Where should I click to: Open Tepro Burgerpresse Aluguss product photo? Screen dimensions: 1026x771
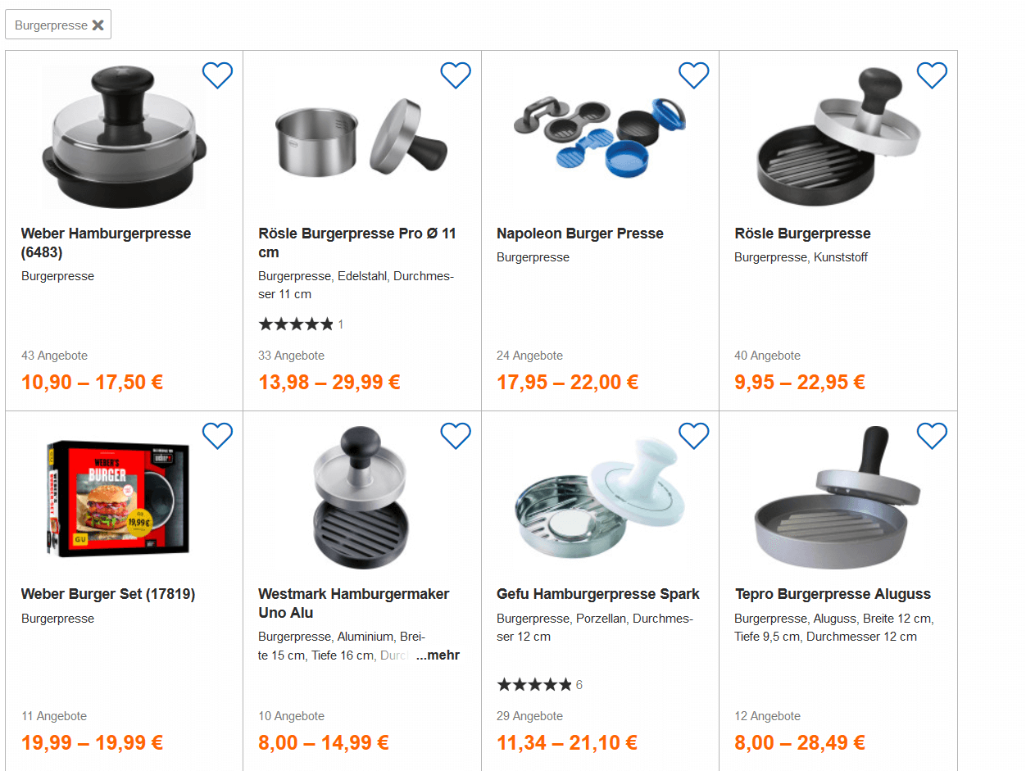pos(838,497)
